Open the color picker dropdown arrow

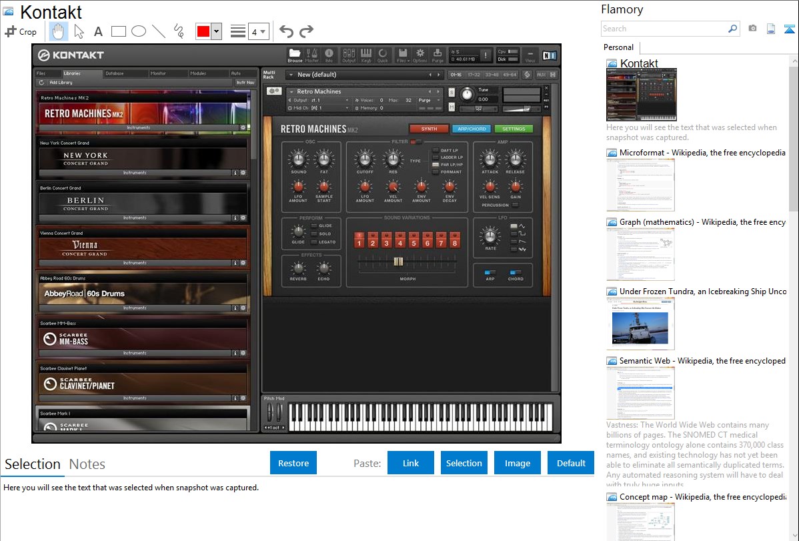(x=216, y=31)
